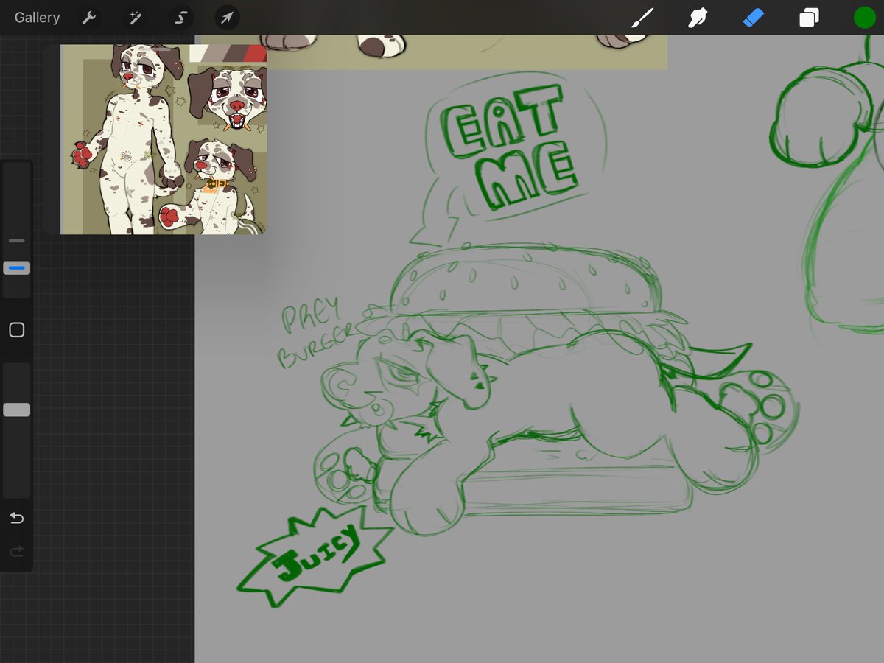Select the Smudge tool
The image size is (884, 663).
click(698, 18)
